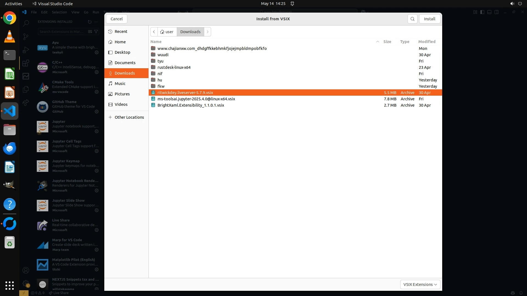Go to Recent in places sidebar

click(x=121, y=32)
